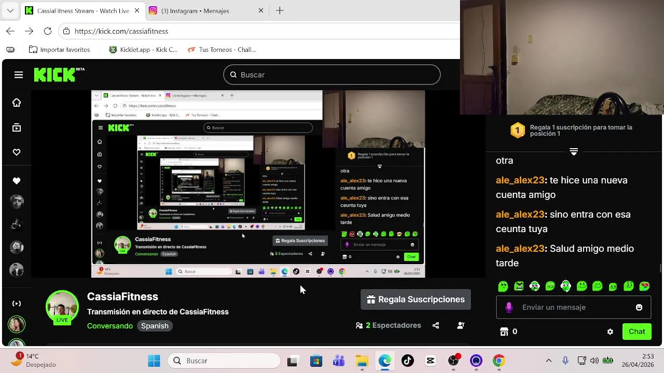Viewport: 664px width, 373px height.
Task: Open the live broadcast icon in sidebar
Action: pyautogui.click(x=17, y=304)
